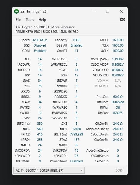Maximize the ZenTimings window
Screen dimensions: 140x185
108,11
